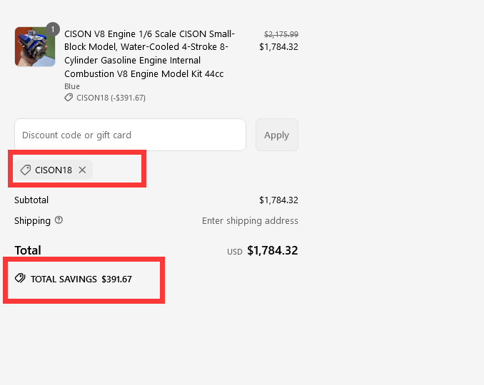This screenshot has height=385, width=484.
Task: Click the Subtotal label
Action: click(31, 200)
